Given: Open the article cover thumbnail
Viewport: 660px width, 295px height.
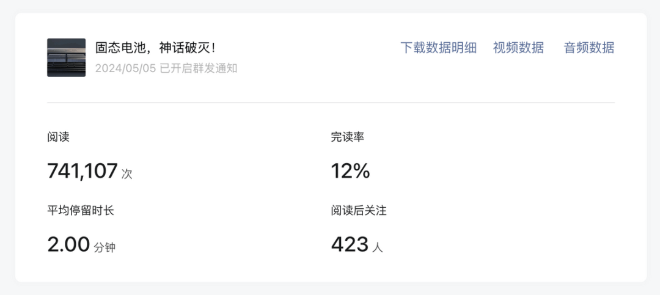Looking at the screenshot, I should coord(66,57).
